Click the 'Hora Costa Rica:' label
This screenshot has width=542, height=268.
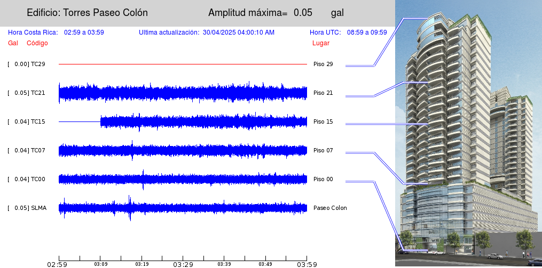33,33
